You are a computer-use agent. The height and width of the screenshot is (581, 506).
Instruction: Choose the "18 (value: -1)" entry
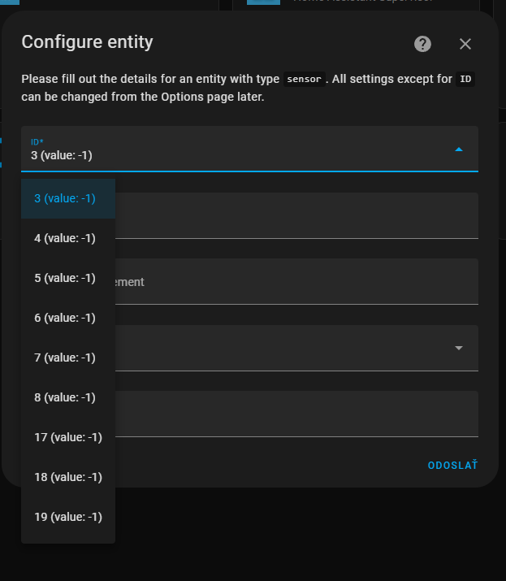68,477
